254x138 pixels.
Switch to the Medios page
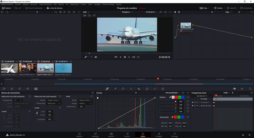click(x=79, y=135)
